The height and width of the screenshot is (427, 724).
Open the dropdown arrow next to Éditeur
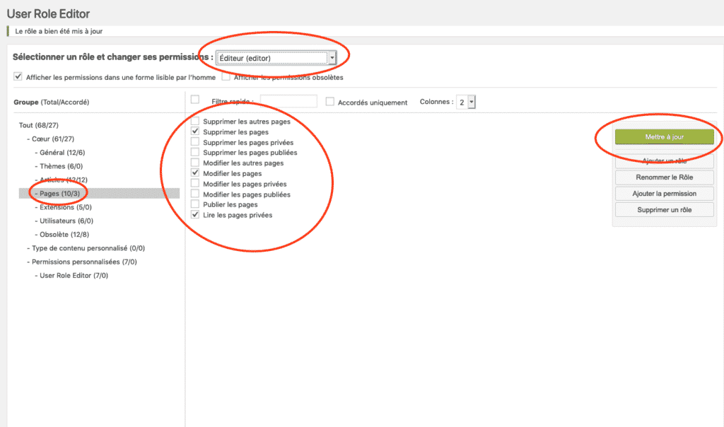point(329,57)
